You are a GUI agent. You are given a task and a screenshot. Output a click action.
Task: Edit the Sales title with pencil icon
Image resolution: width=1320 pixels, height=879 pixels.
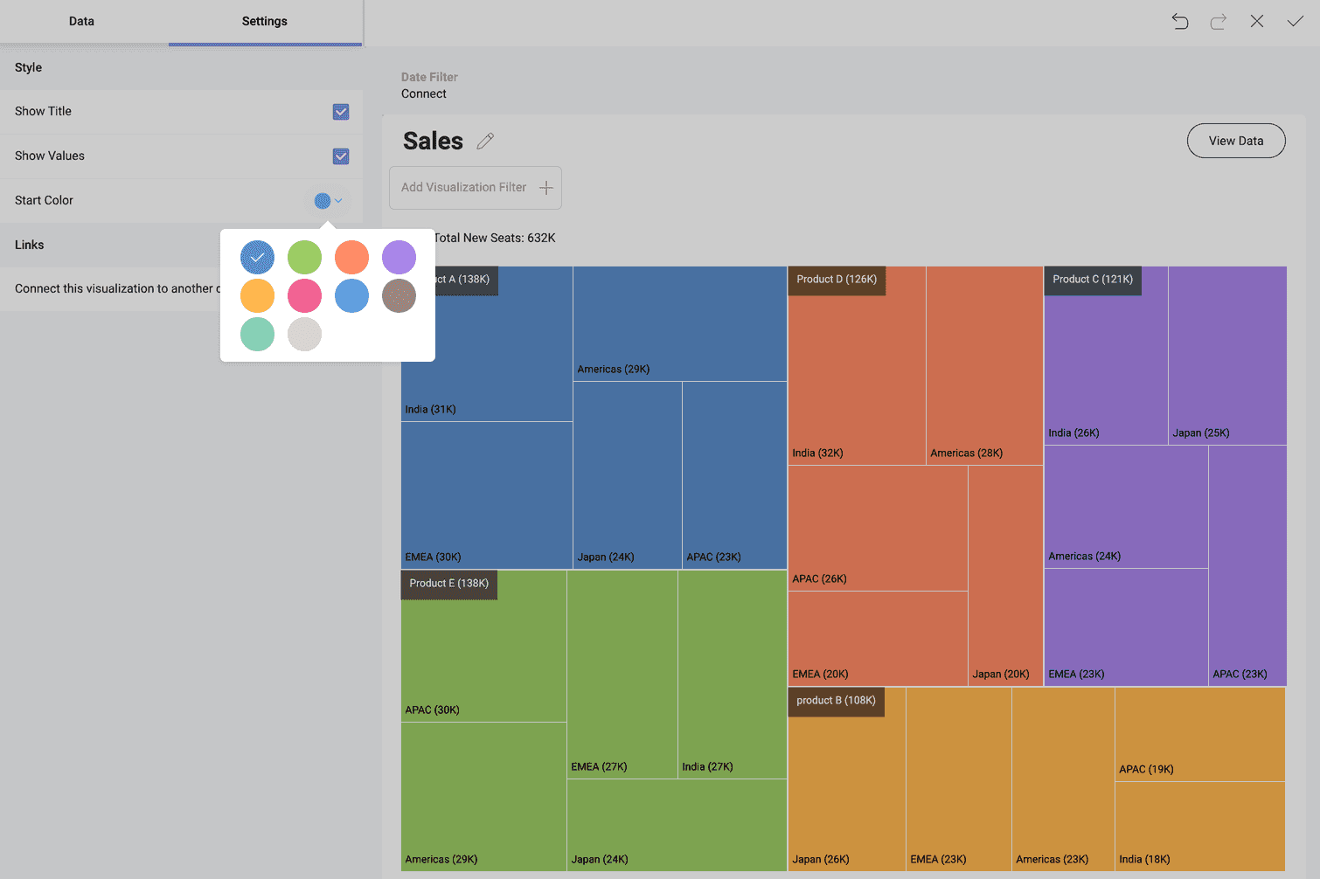pyautogui.click(x=485, y=141)
